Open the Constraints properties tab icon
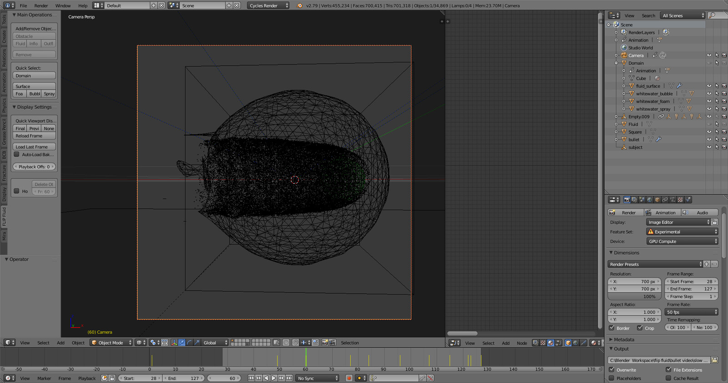The image size is (728, 383). [665, 200]
